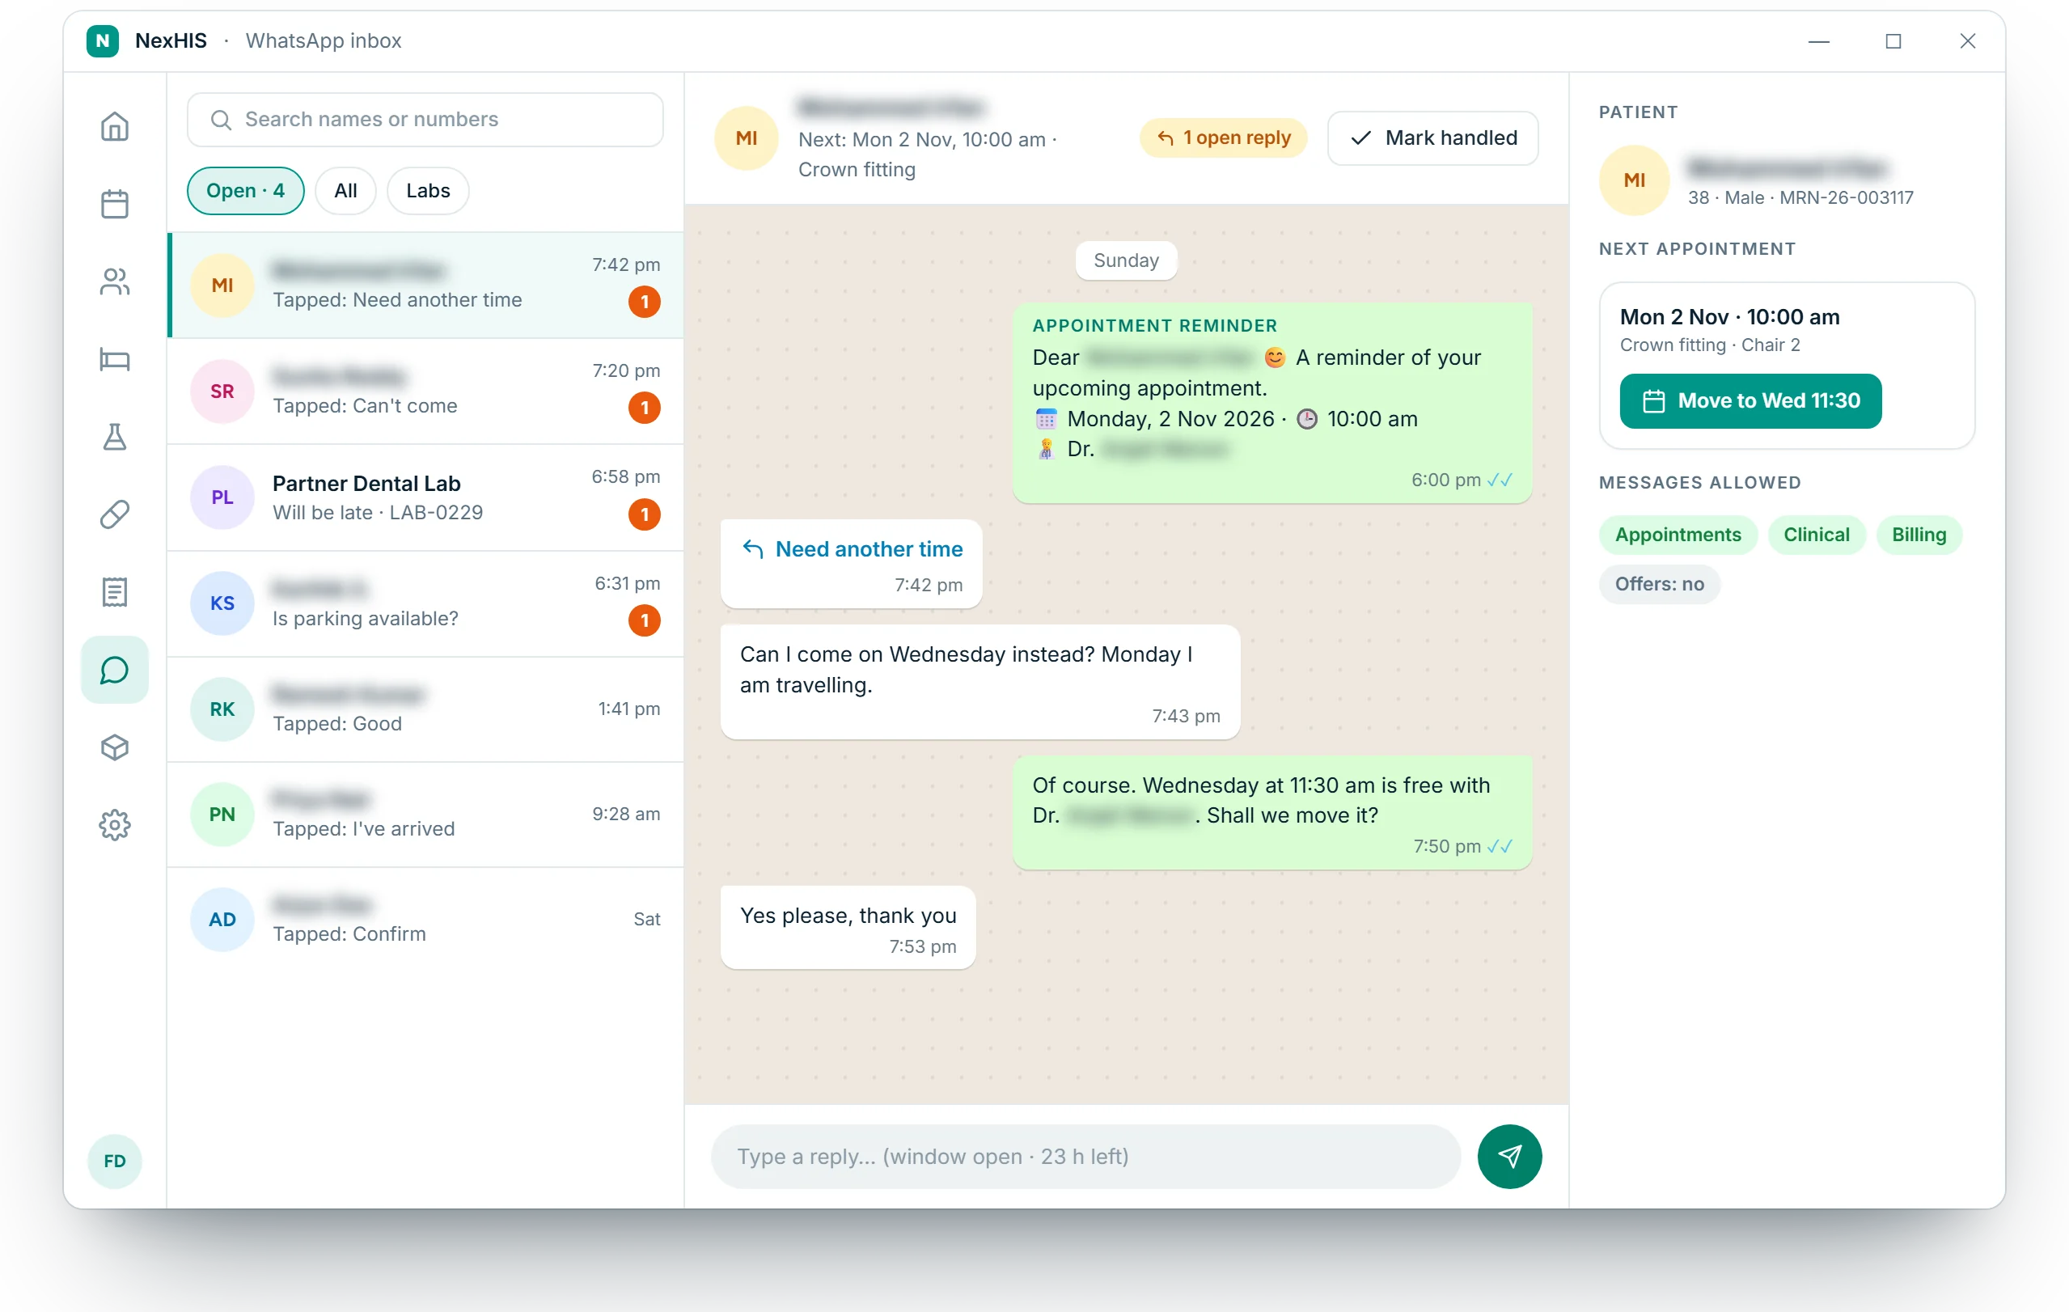Open the Calendar icon in sidebar
The height and width of the screenshot is (1312, 2069).
[114, 204]
